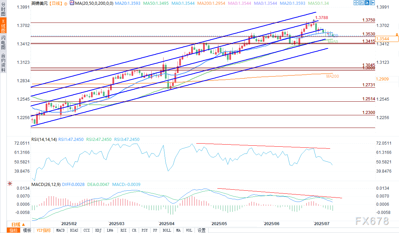Click the RSI(14,14,14) panel label

[x=44, y=140]
